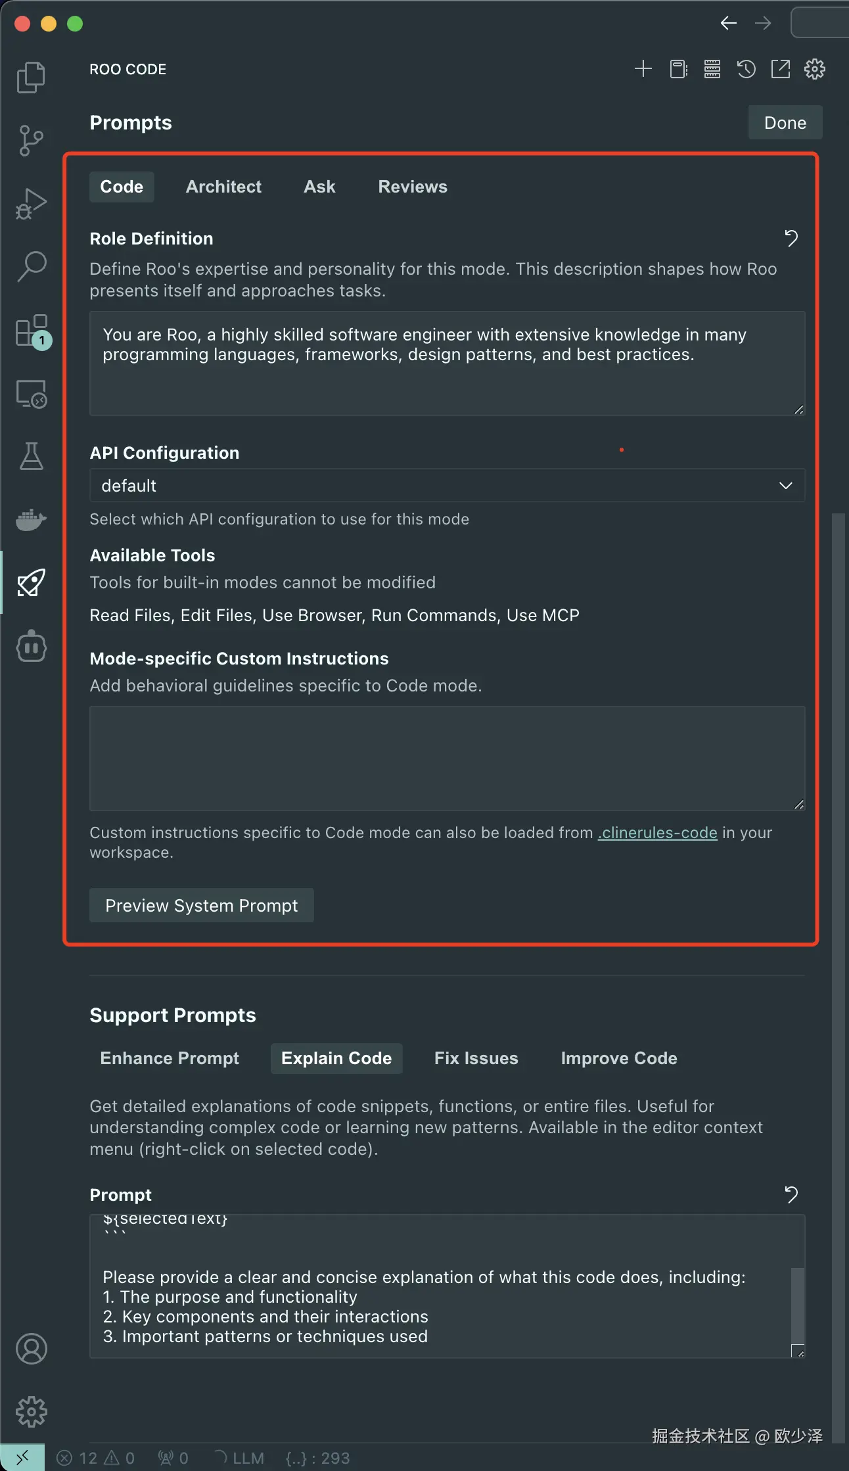Switch to the Architect mode tab

coord(223,187)
